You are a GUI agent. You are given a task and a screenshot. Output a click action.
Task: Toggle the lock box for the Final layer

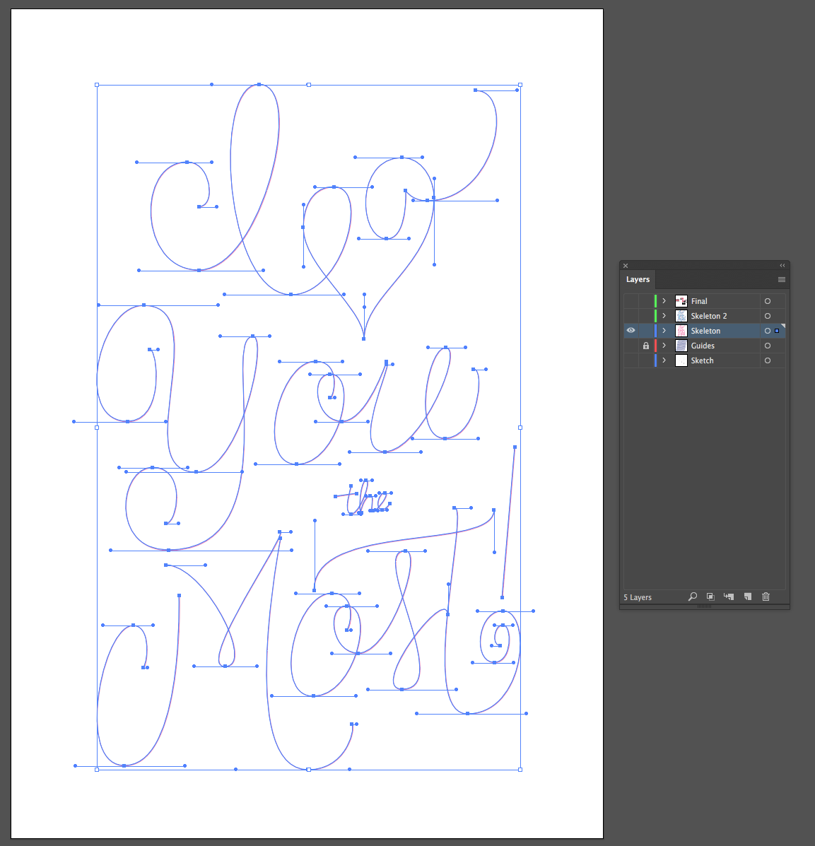[x=645, y=301]
